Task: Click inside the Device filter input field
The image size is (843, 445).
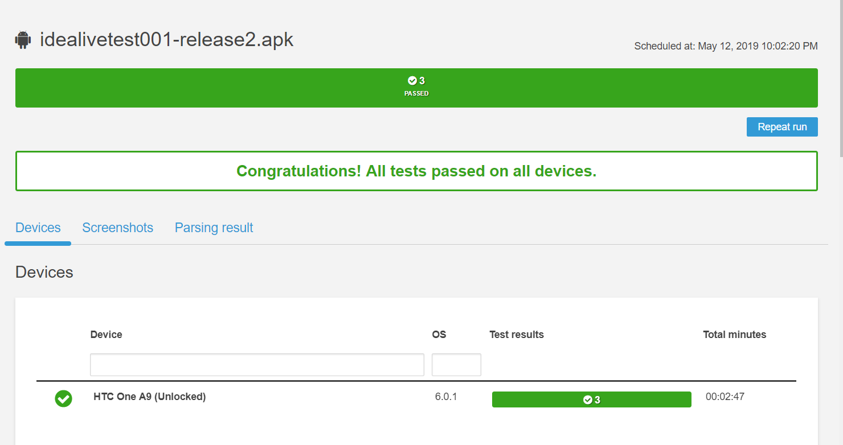Action: point(256,364)
